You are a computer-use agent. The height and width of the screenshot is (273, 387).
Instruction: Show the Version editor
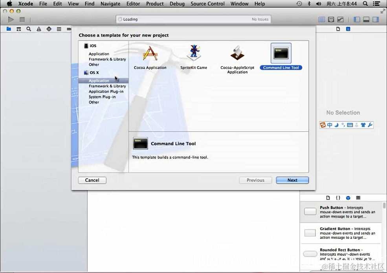tap(340, 20)
